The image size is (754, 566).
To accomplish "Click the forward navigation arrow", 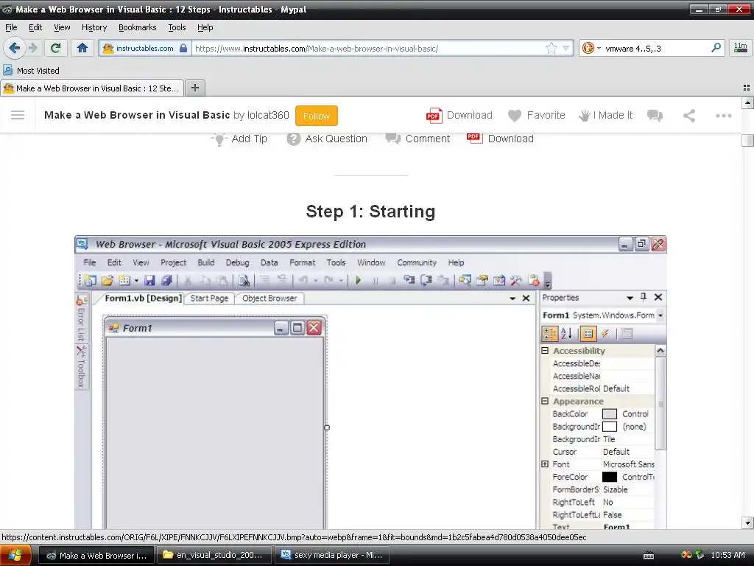I will 32,48.
